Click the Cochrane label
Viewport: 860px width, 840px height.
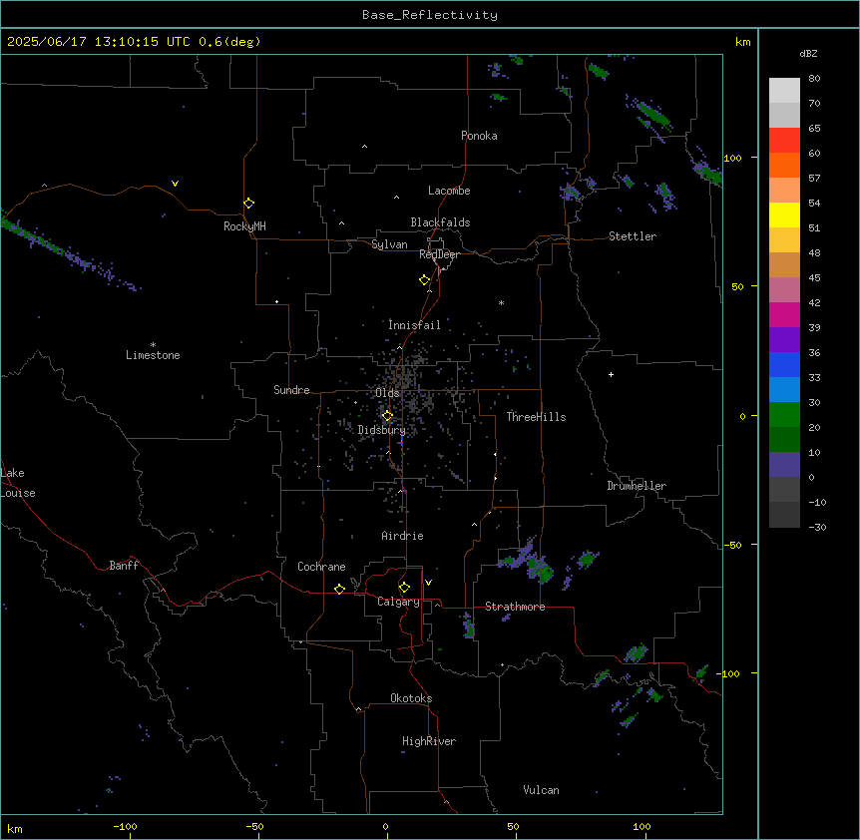(321, 567)
